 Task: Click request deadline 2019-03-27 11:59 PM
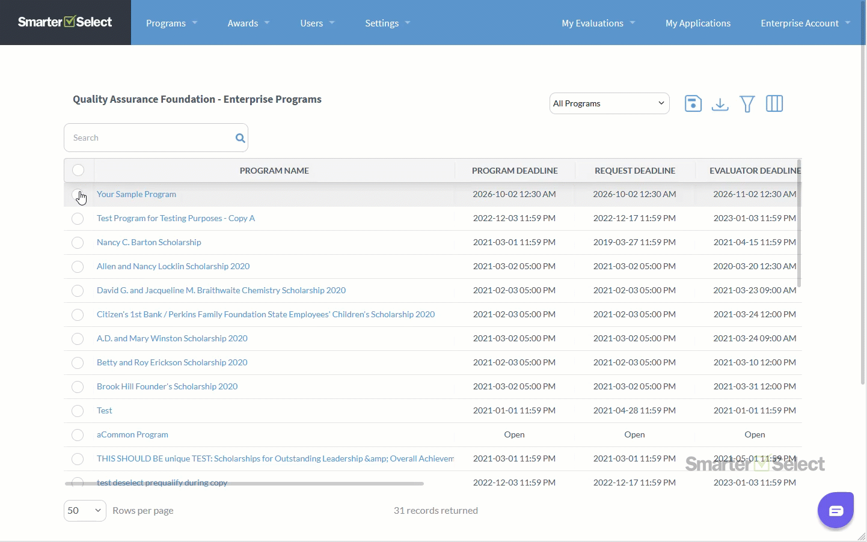click(x=634, y=242)
